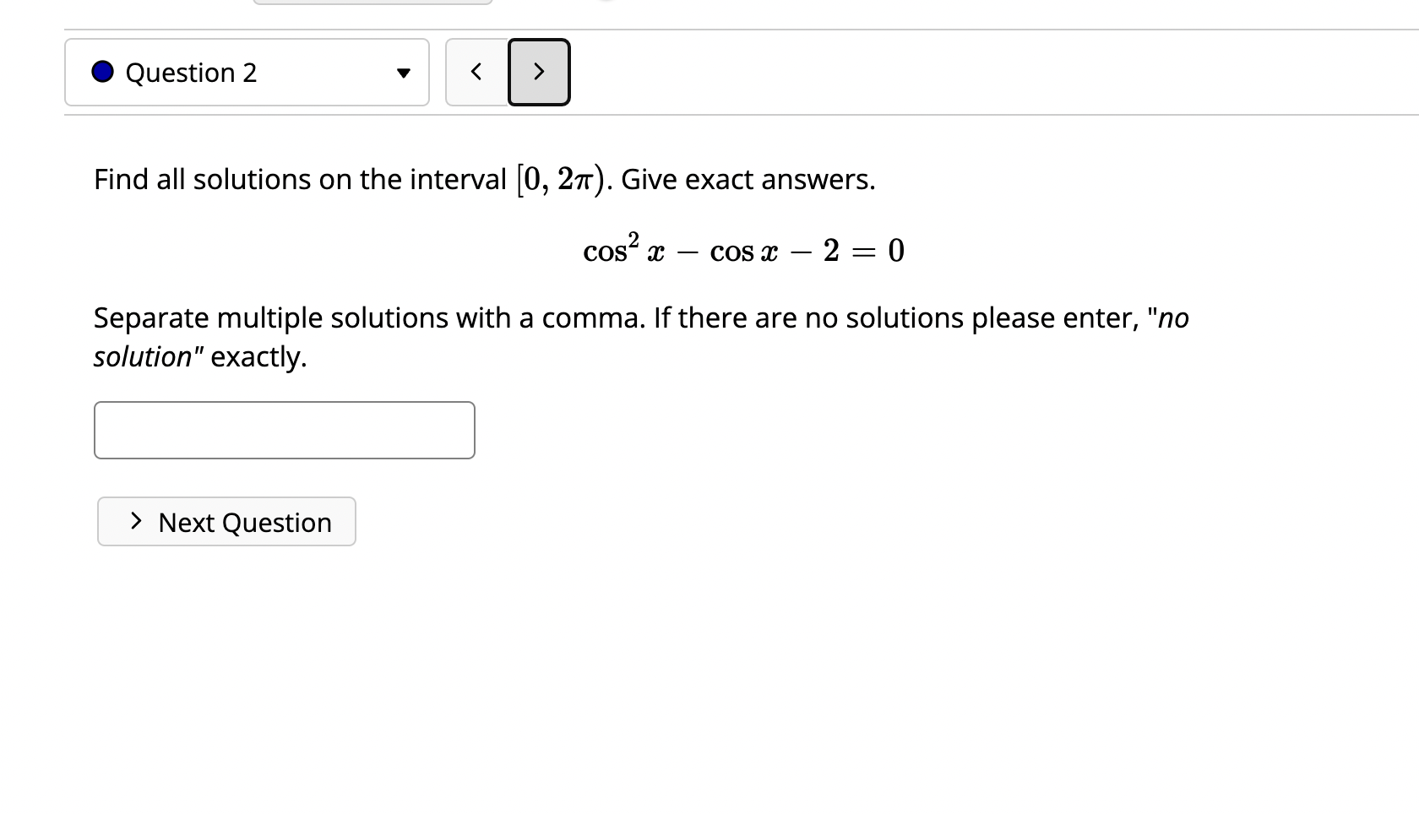Click the downward triangle in the question selector

click(x=405, y=73)
